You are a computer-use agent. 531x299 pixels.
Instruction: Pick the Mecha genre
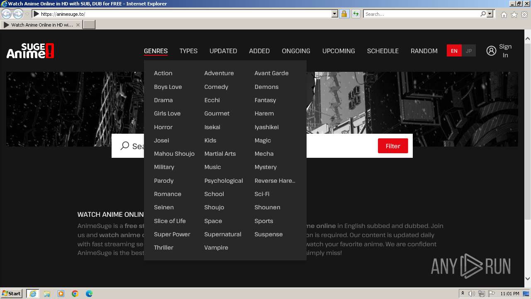pos(264,154)
